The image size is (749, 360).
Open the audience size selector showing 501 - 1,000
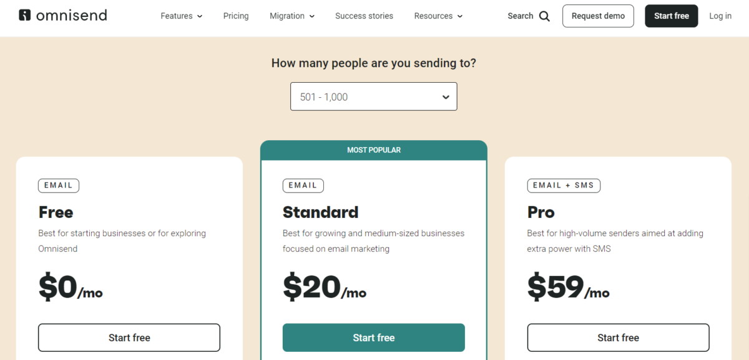(x=373, y=97)
